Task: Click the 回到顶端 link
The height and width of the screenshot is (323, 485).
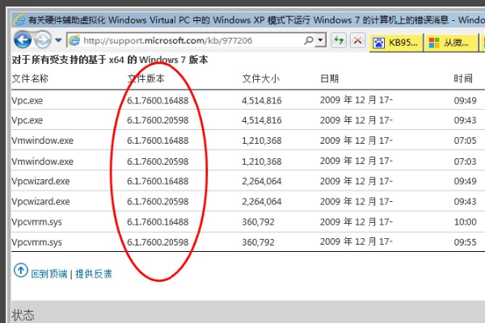Action: coord(49,274)
